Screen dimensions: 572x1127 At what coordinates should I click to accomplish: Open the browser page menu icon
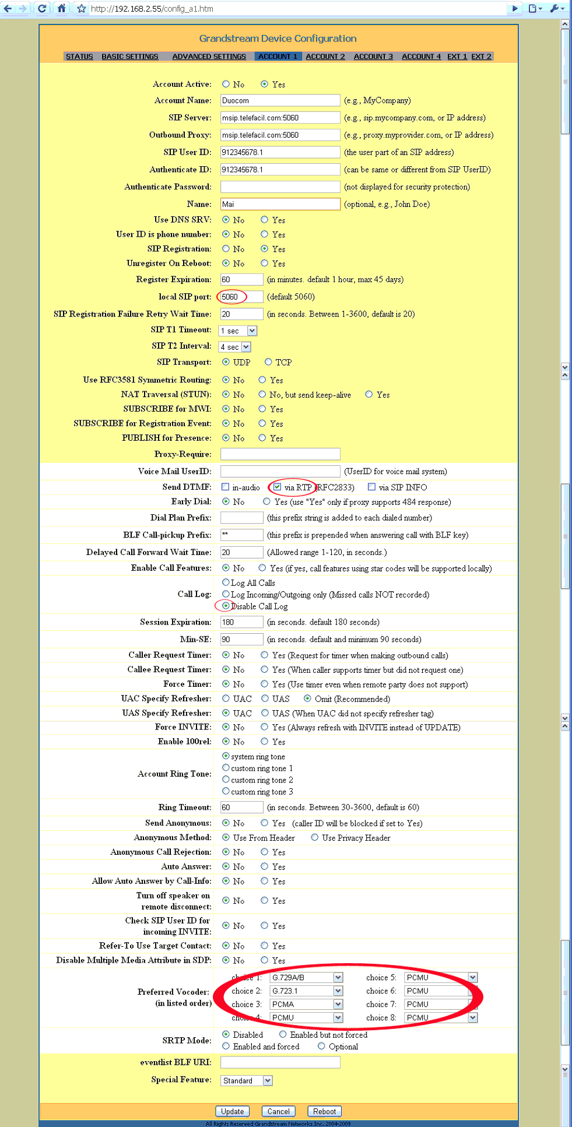pyautogui.click(x=534, y=8)
